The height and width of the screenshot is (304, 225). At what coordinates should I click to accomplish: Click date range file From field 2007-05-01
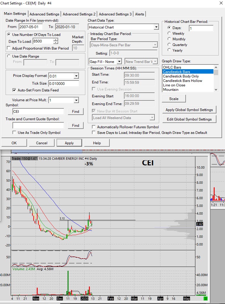pyautogui.click(x=31, y=27)
